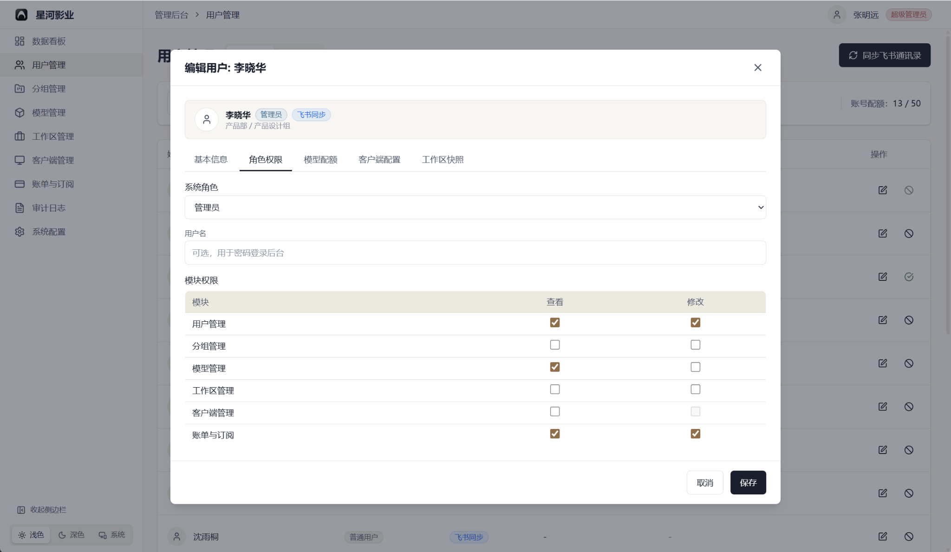Uncheck 用户管理 修改 permission checkbox
951x552 pixels.
(x=695, y=323)
